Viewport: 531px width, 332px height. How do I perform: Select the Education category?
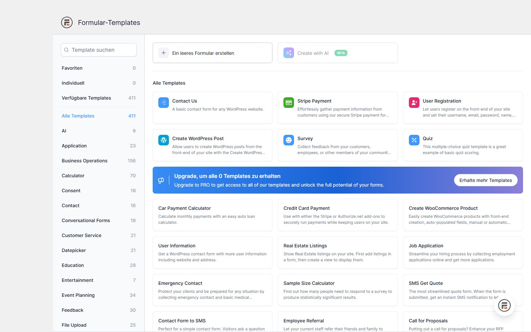pos(99,265)
